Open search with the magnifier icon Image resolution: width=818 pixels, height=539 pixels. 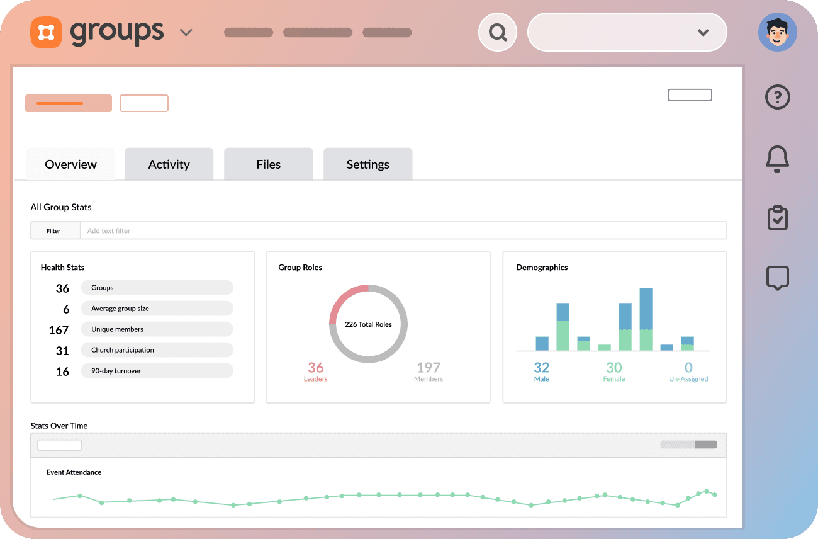point(498,32)
